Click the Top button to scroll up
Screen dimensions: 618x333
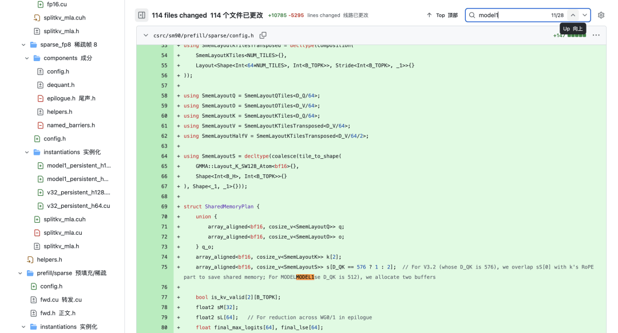(442, 15)
